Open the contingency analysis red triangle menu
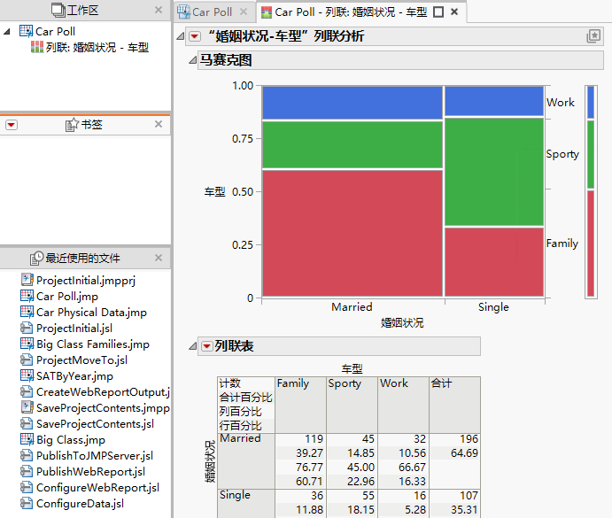This screenshot has width=612, height=518. [x=195, y=36]
